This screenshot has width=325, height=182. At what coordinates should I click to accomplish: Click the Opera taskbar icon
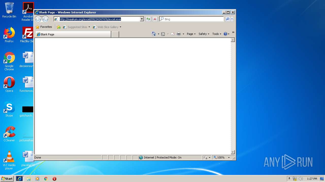[x=54, y=179]
